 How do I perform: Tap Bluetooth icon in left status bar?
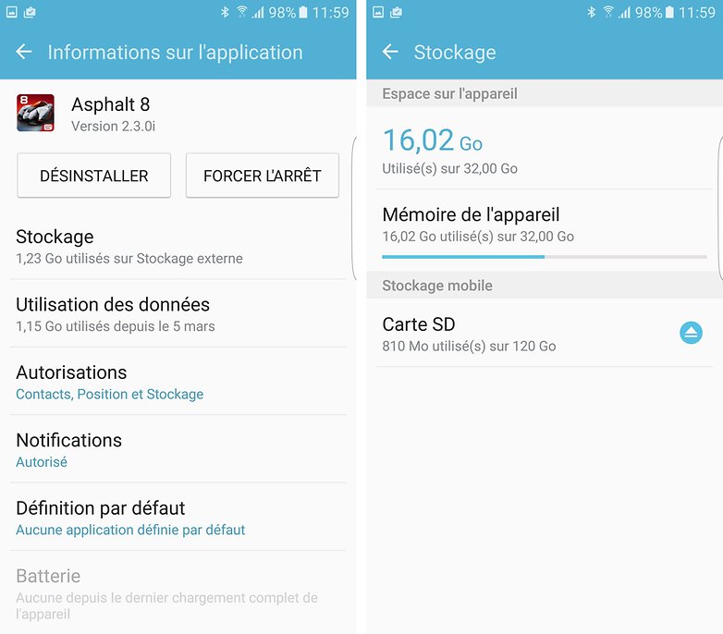click(225, 12)
